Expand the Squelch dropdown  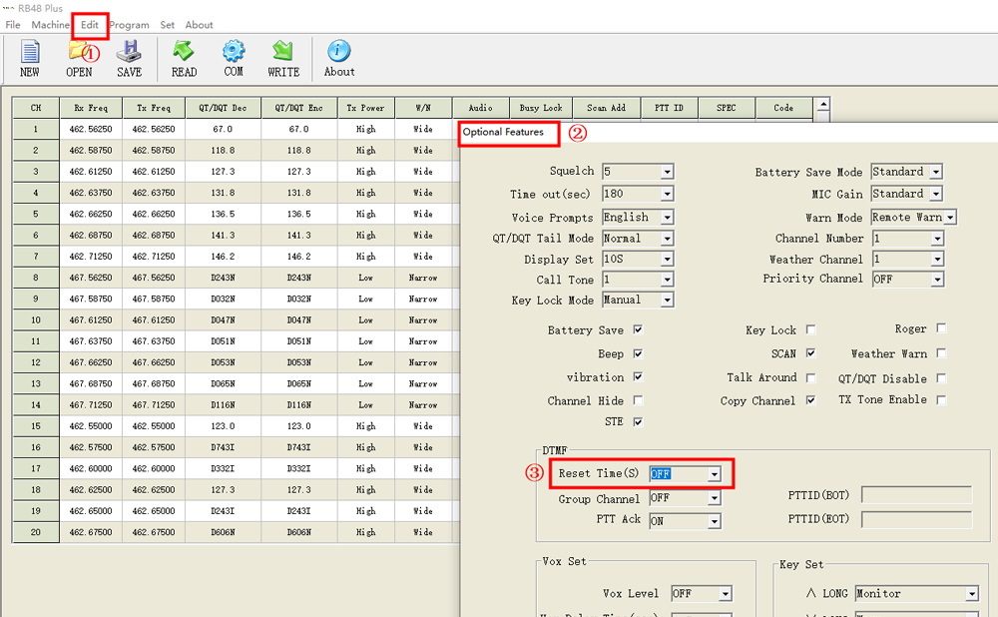(667, 172)
